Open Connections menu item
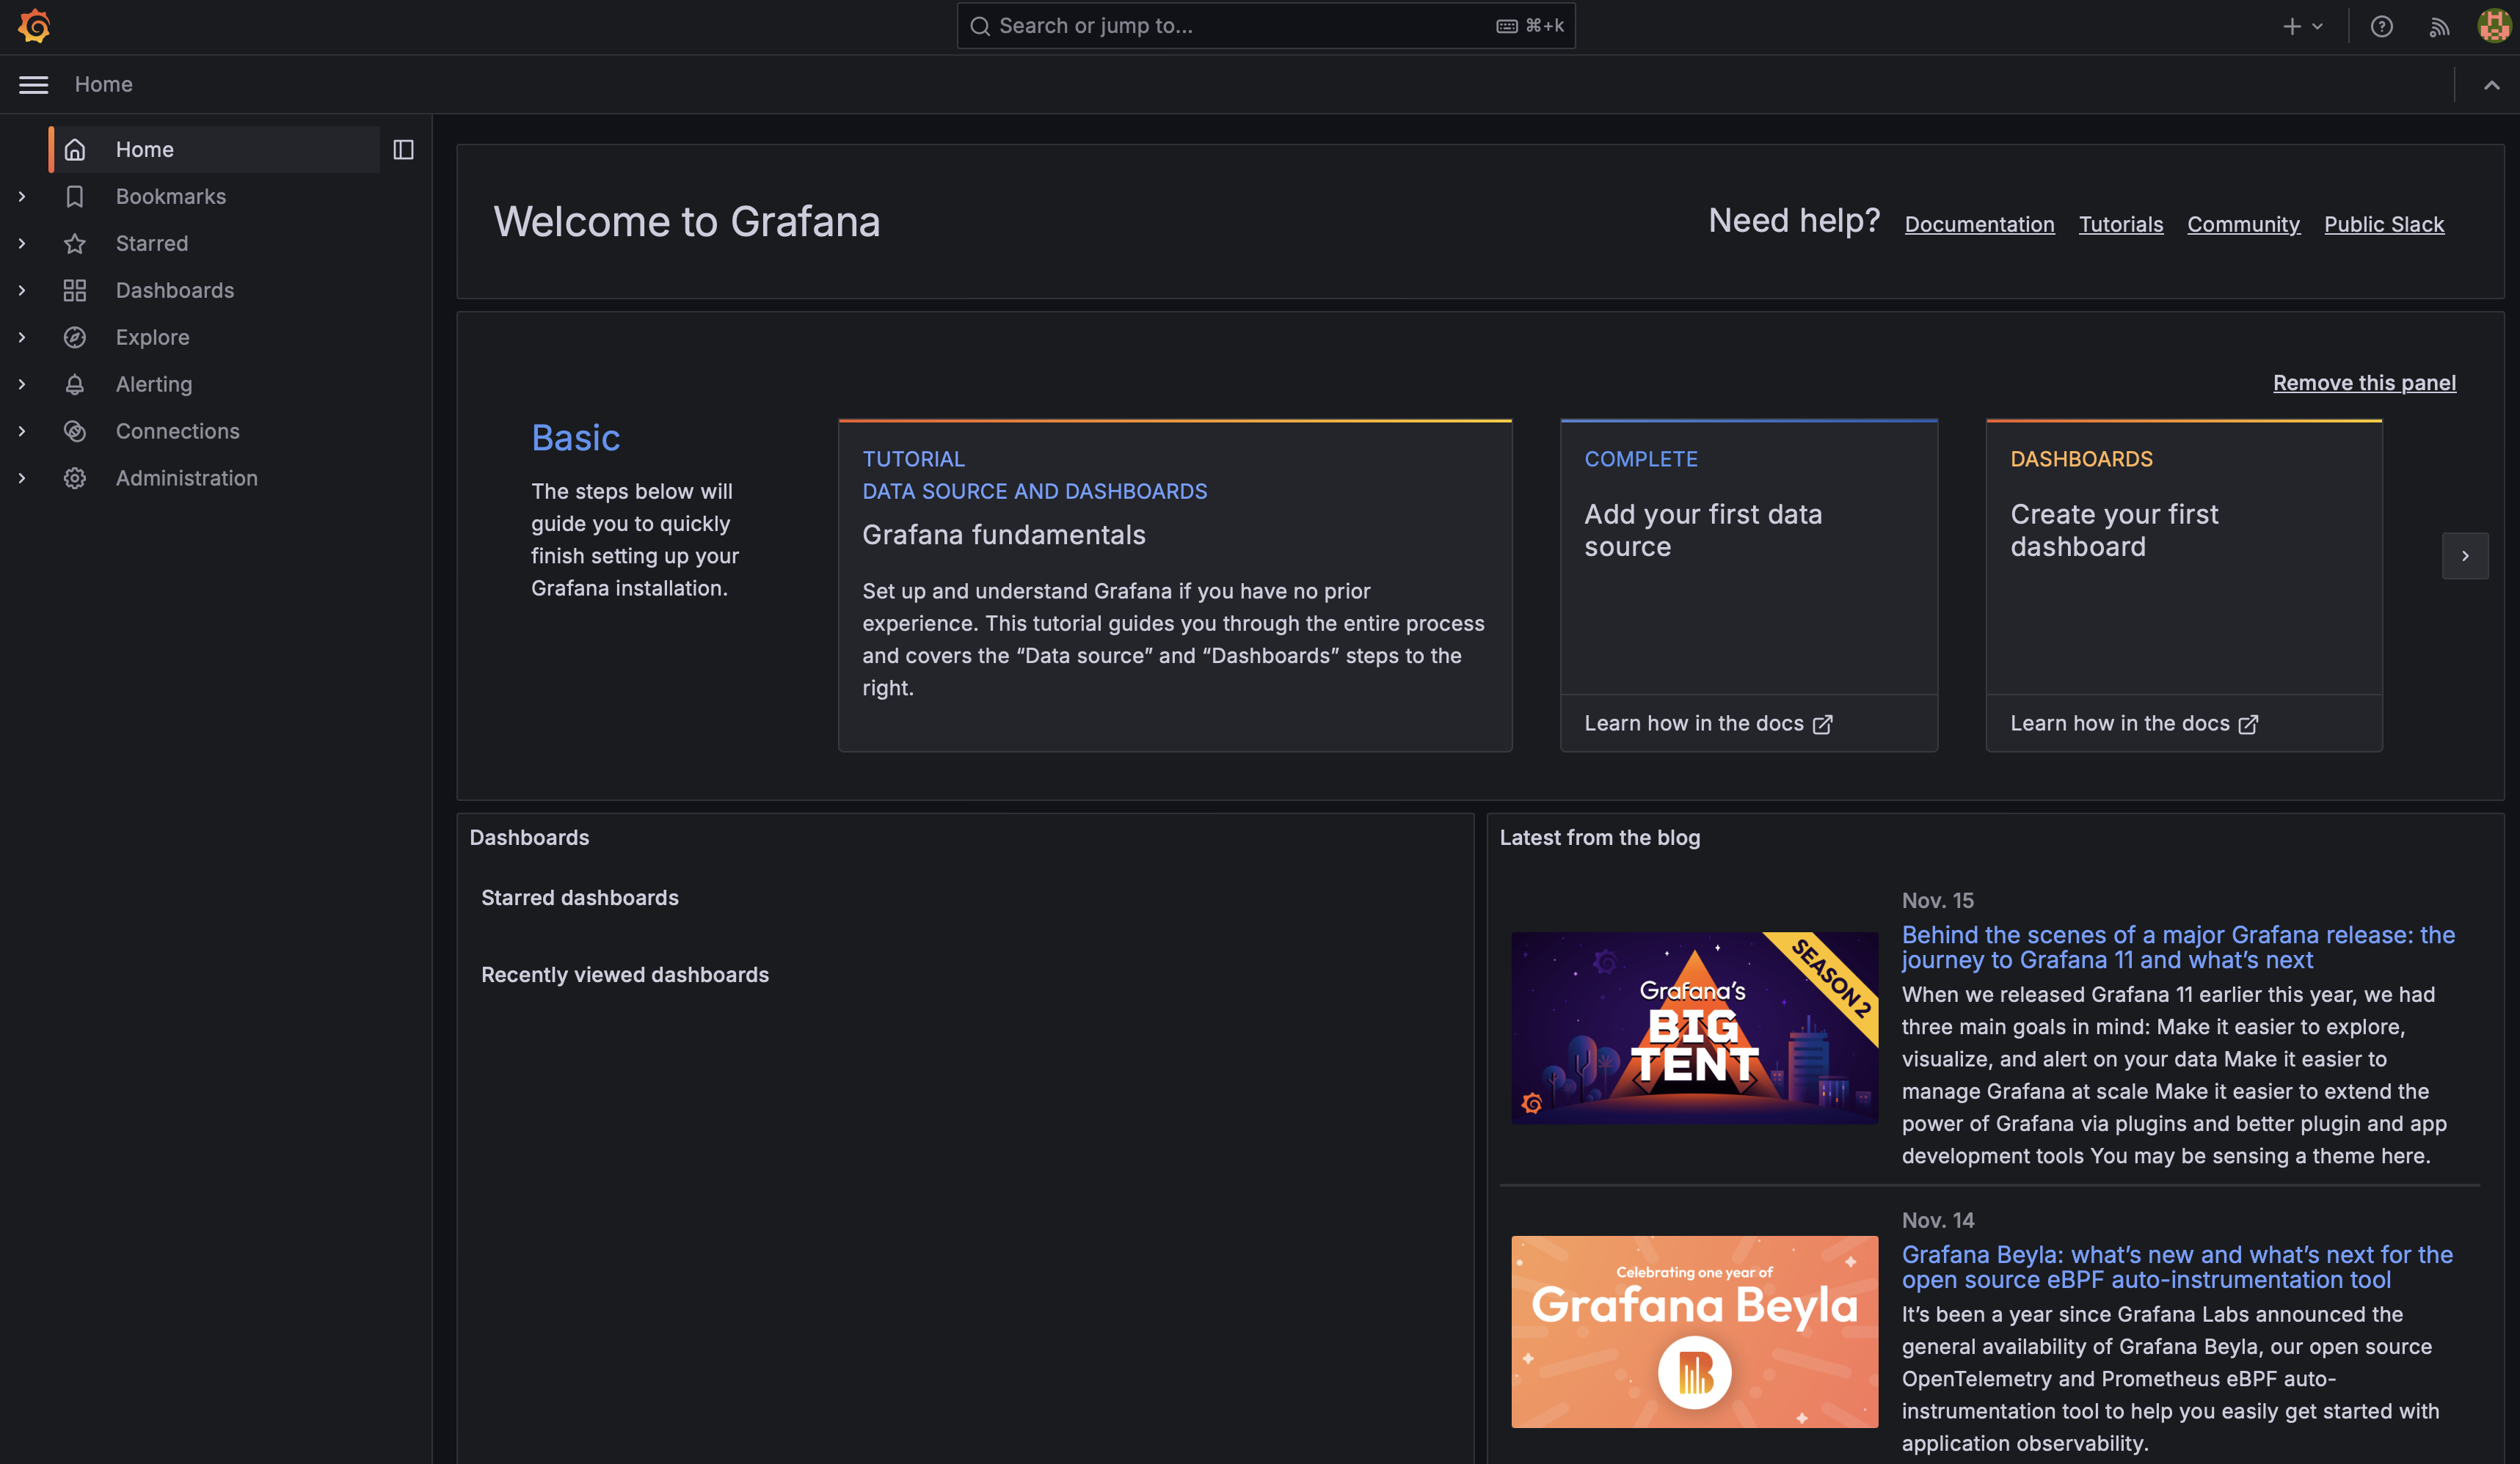The width and height of the screenshot is (2520, 1464). click(178, 432)
